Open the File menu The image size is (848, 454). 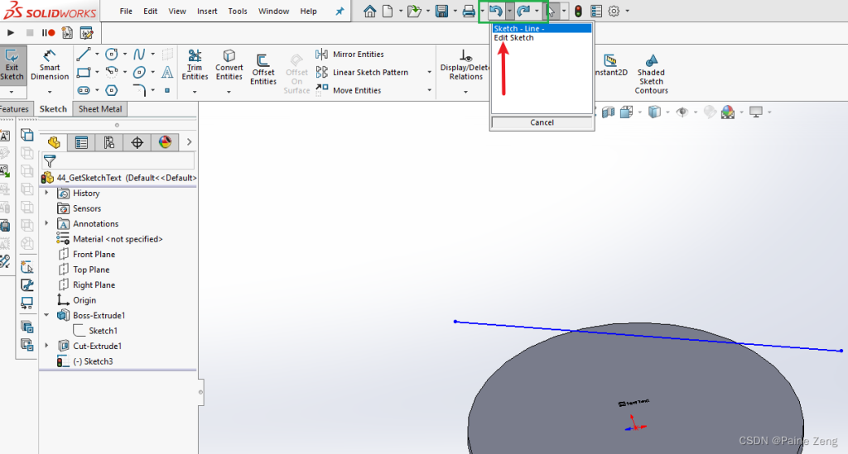(x=126, y=11)
